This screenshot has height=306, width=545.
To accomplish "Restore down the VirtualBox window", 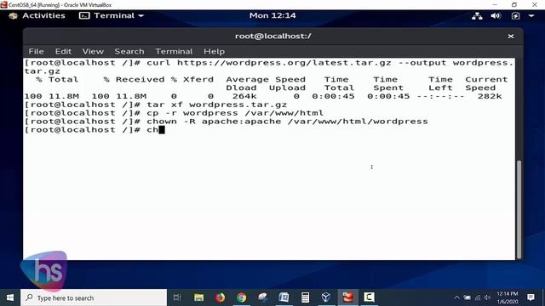I will [514, 4].
